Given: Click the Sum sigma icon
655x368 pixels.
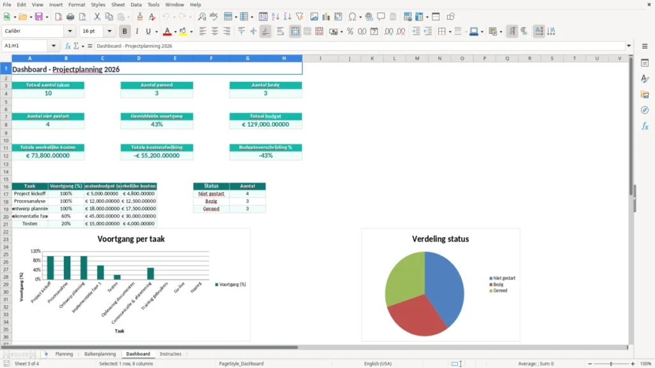Looking at the screenshot, I should pyautogui.click(x=76, y=46).
